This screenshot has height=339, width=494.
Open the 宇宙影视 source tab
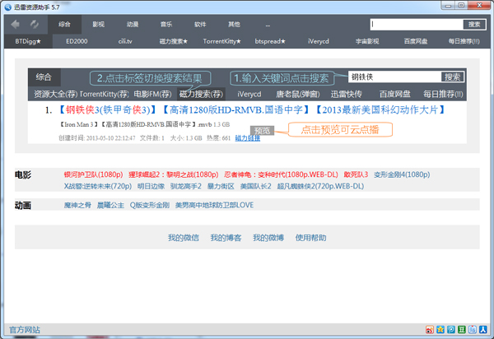[x=367, y=41]
